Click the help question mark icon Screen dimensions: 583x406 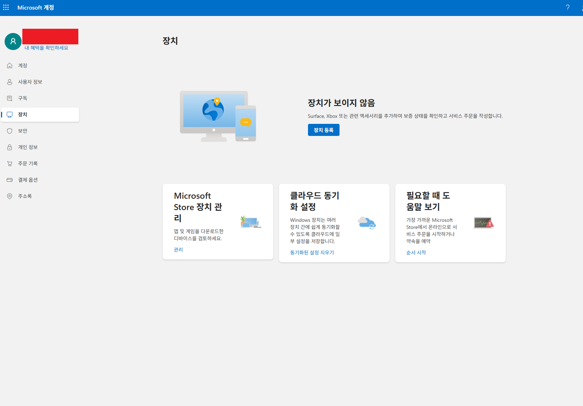tap(567, 7)
